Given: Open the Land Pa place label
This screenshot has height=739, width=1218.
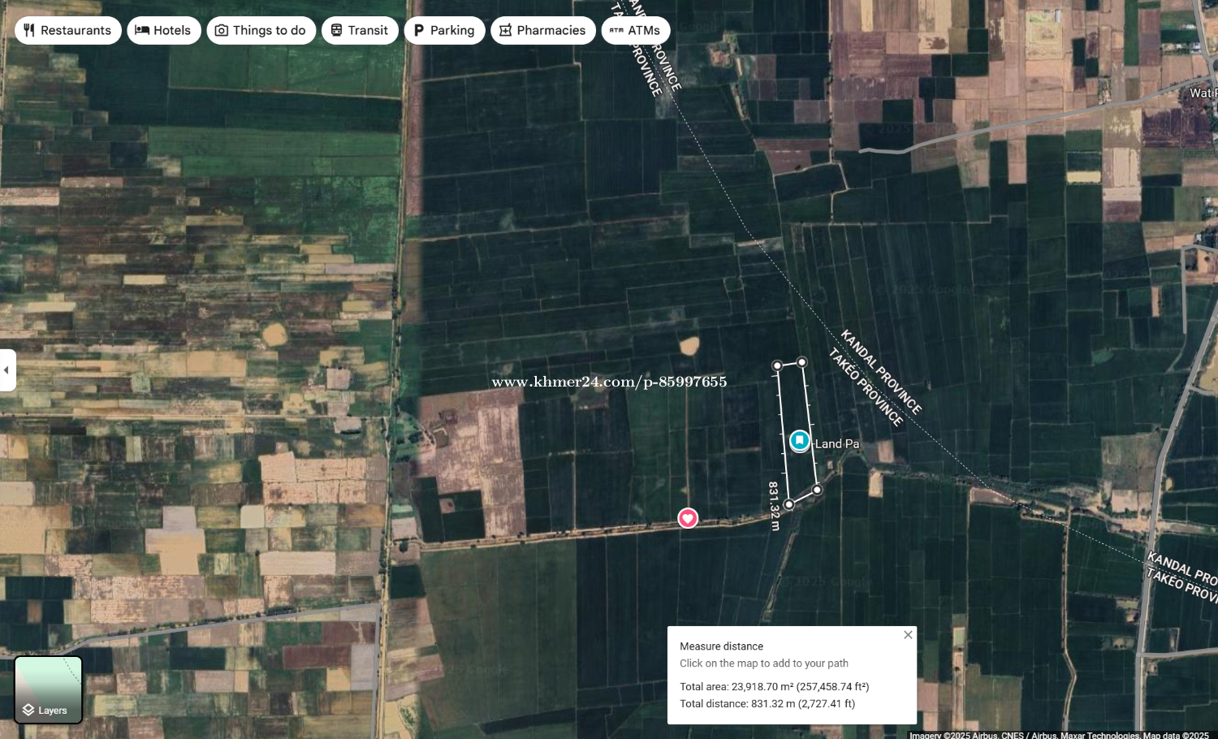Looking at the screenshot, I should click(x=836, y=444).
